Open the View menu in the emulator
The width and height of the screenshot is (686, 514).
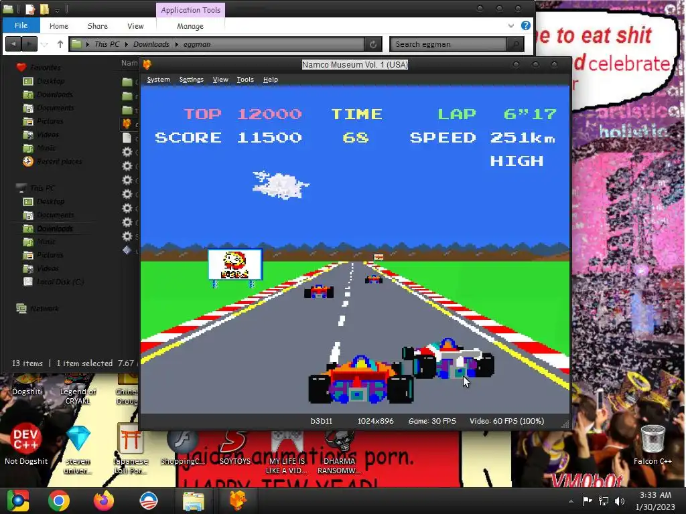coord(220,80)
